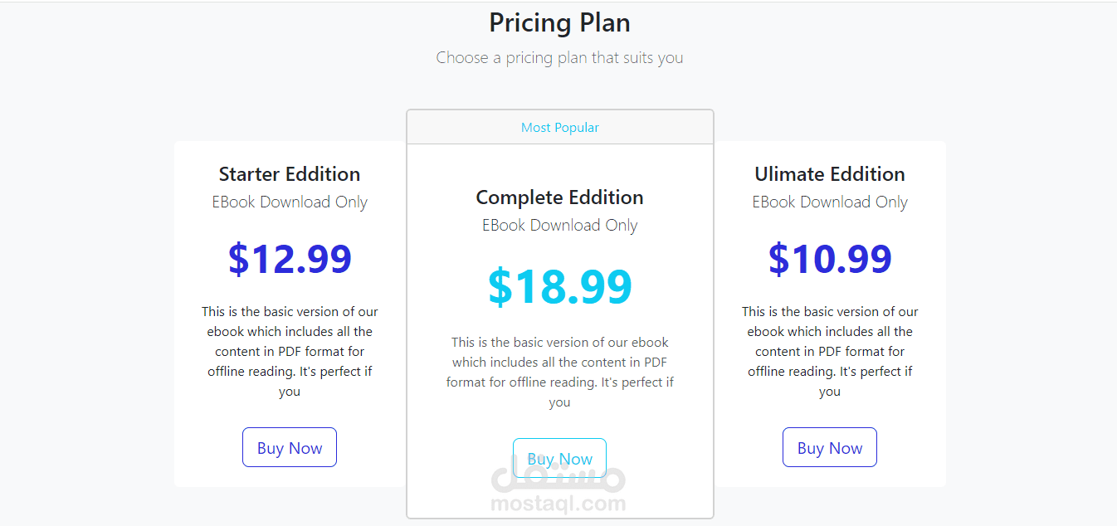Click EBook Download Only under Starter Eddition
The image size is (1117, 526).
(x=289, y=202)
